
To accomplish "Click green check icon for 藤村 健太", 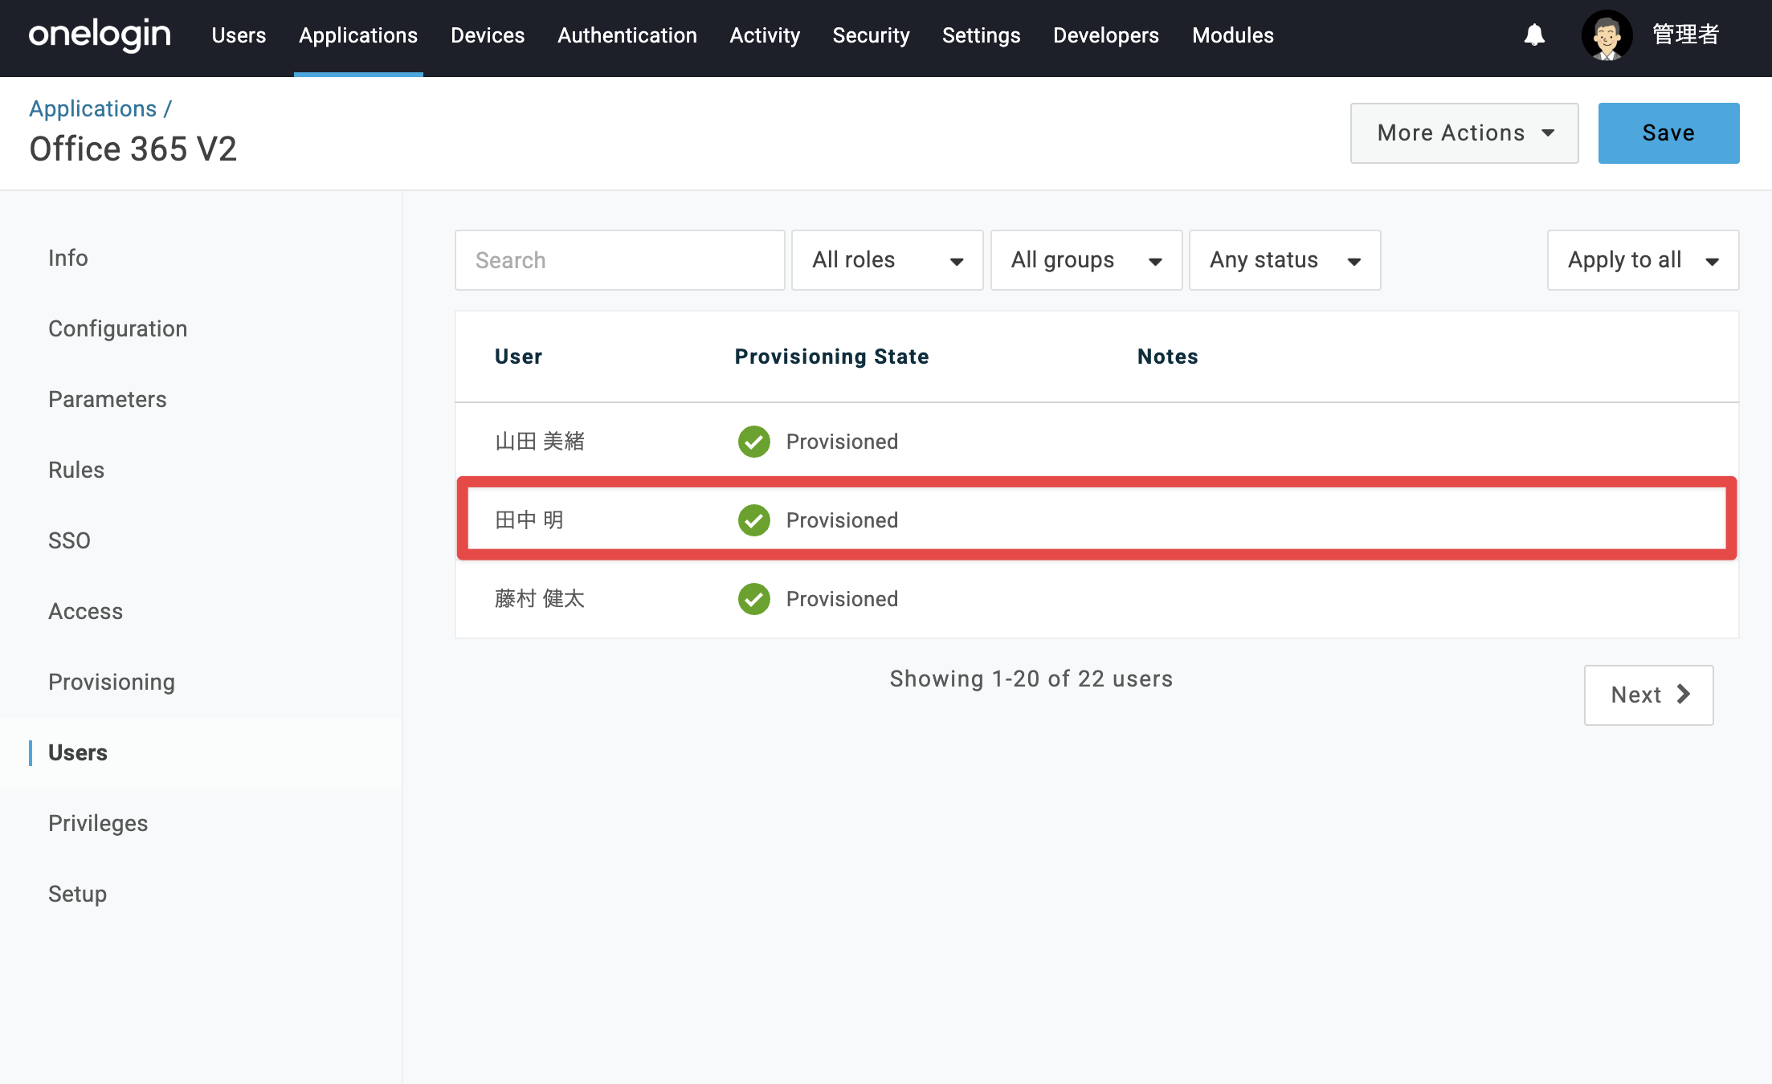I will click(x=753, y=598).
